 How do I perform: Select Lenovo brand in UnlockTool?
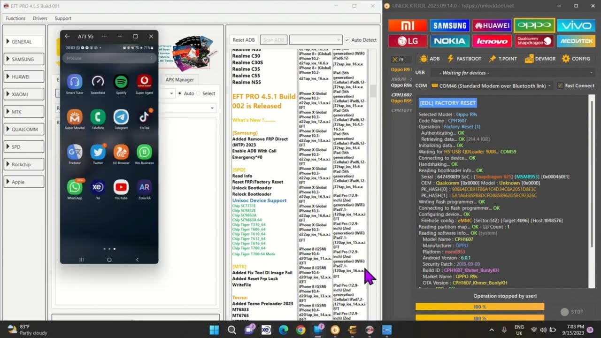point(492,41)
